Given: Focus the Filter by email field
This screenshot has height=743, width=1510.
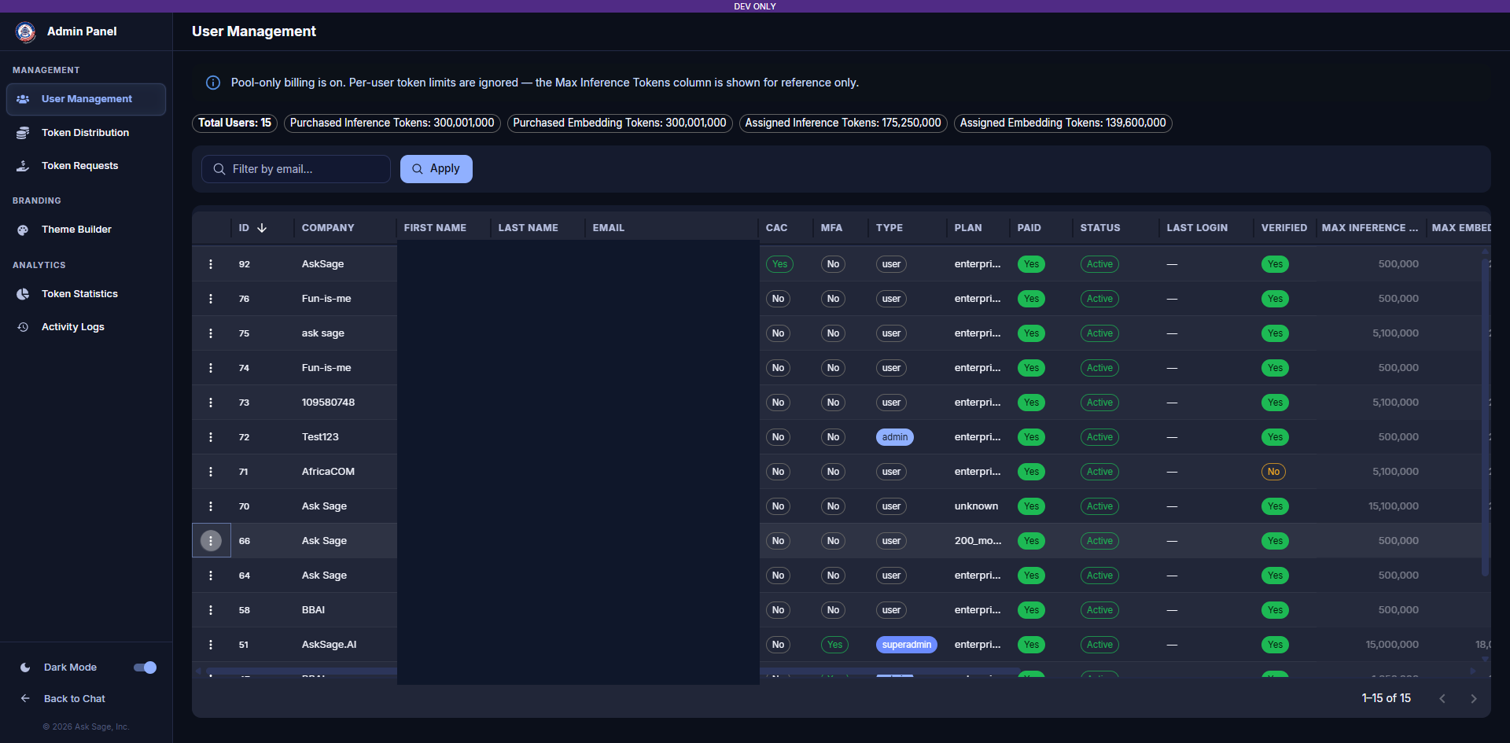Looking at the screenshot, I should 296,169.
